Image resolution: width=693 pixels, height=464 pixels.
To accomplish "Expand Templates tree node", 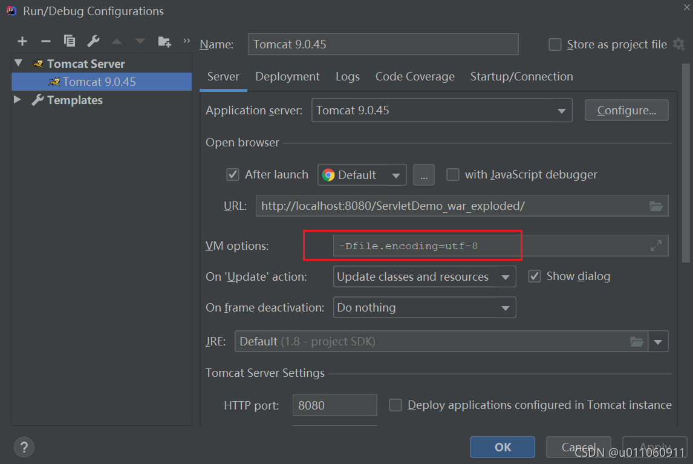I will coord(18,100).
